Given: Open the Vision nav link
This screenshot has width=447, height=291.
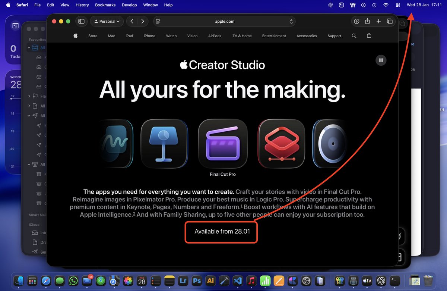Looking at the screenshot, I should 193,36.
